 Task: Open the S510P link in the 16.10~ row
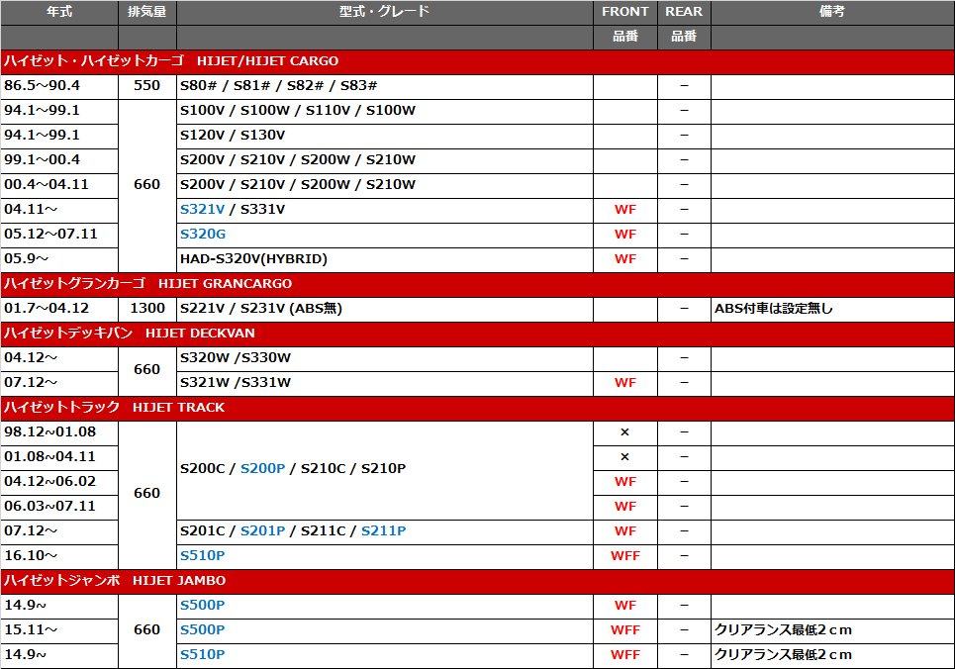click(202, 555)
